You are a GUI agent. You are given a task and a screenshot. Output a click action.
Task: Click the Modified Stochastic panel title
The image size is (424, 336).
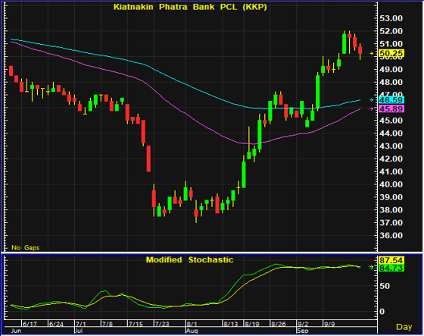click(189, 260)
